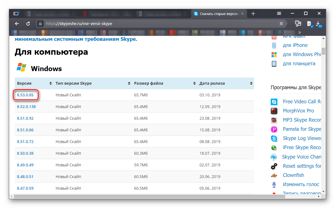335x208 pixels.
Task: Sort by Размер файла column arrows
Action: tap(194, 83)
